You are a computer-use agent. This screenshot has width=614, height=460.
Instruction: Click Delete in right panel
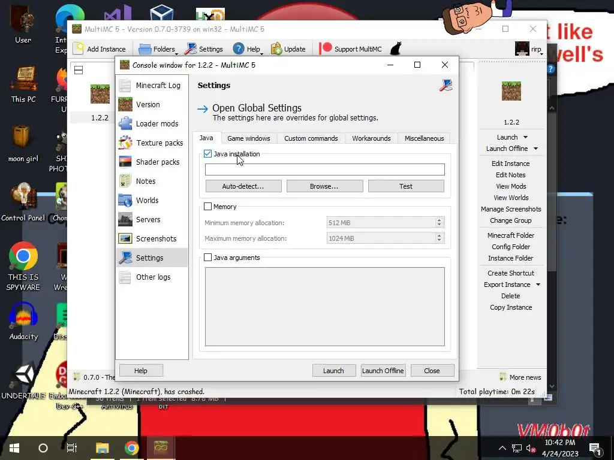pos(511,296)
